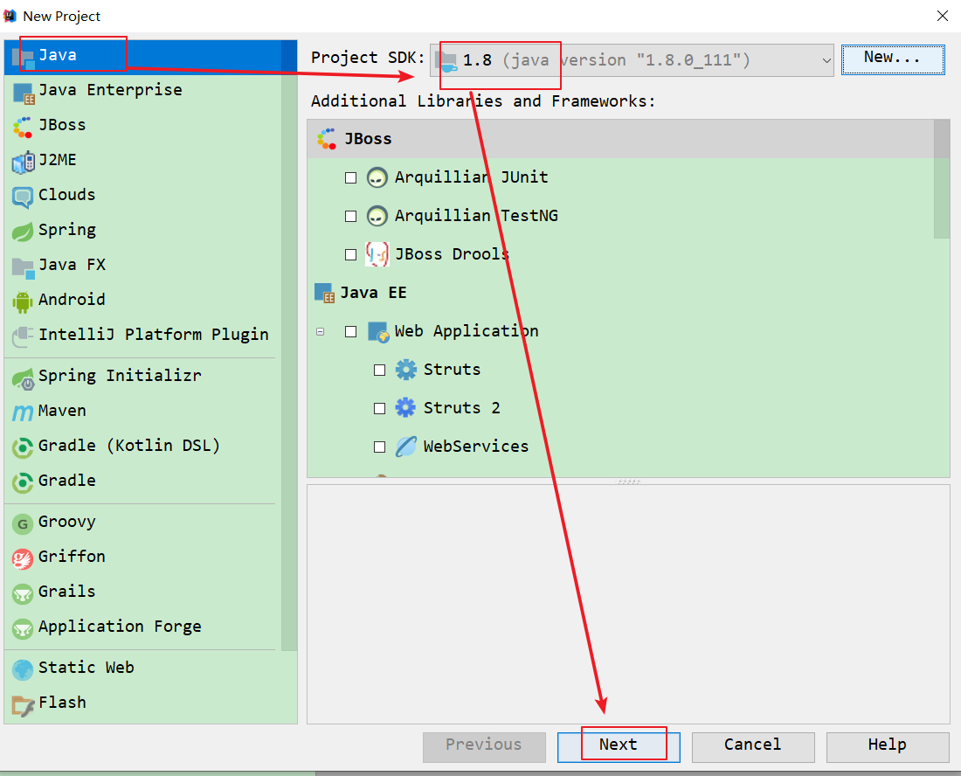
Task: Click the splitter handle below frameworks list
Action: point(629,482)
